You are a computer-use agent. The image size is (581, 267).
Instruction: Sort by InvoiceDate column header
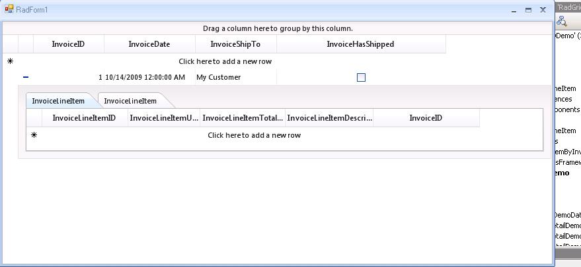tap(149, 44)
